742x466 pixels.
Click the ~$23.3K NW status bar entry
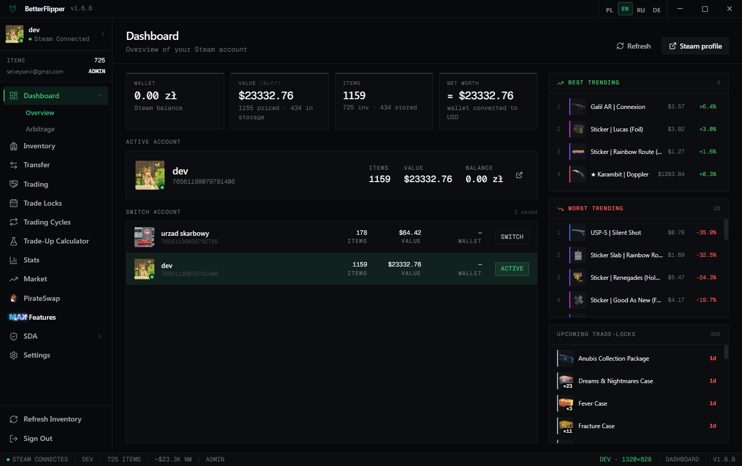(x=173, y=459)
